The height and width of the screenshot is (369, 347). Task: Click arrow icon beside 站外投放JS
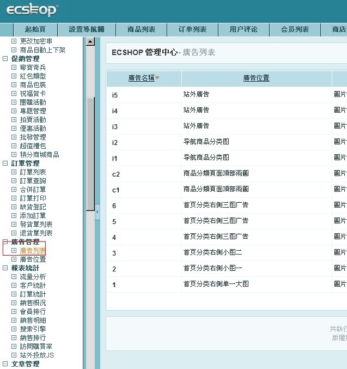(14, 355)
